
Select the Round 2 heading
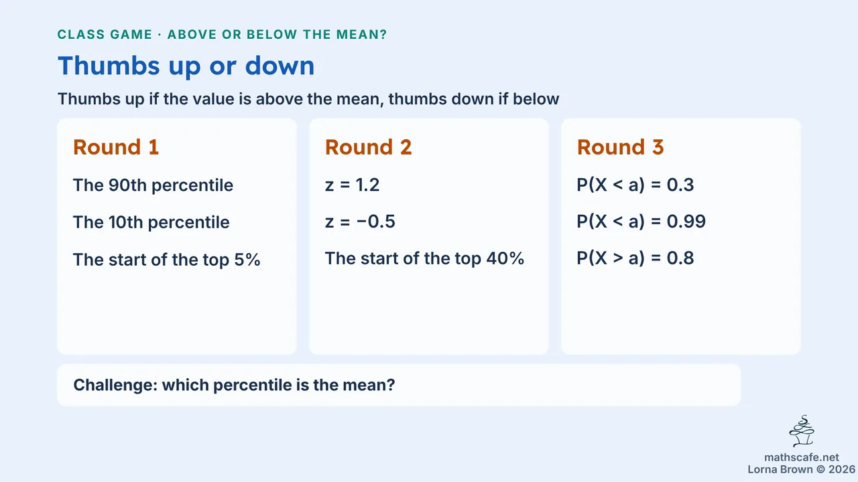[x=368, y=147]
